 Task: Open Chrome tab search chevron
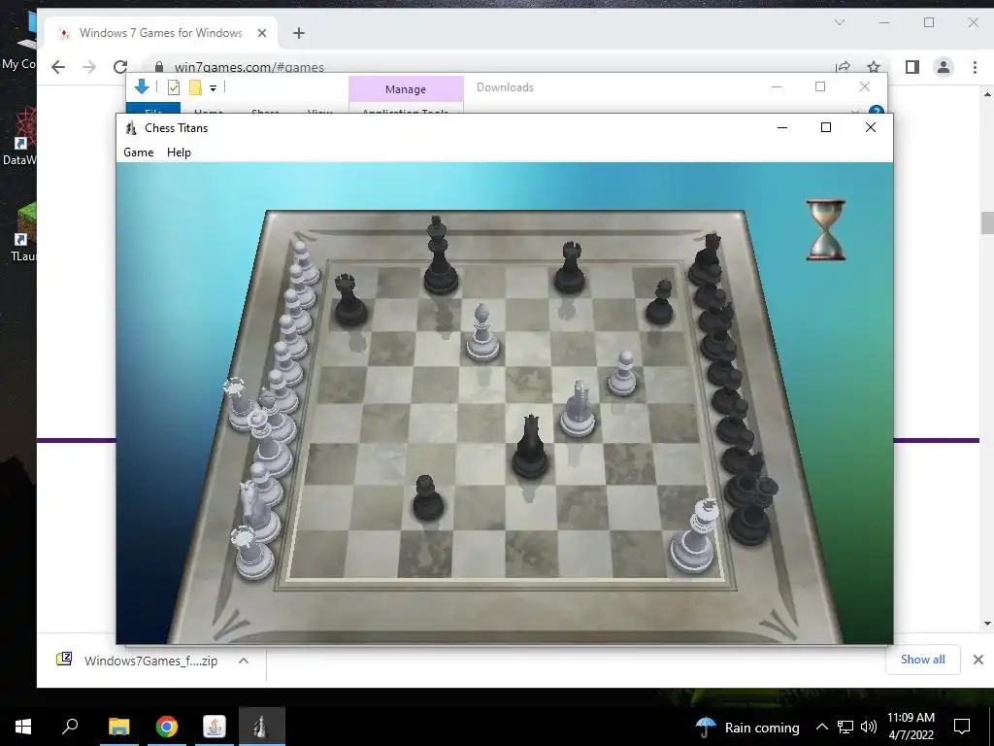(x=840, y=23)
